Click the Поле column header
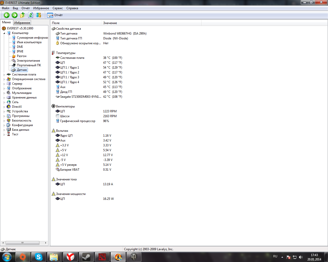 click(x=76, y=23)
